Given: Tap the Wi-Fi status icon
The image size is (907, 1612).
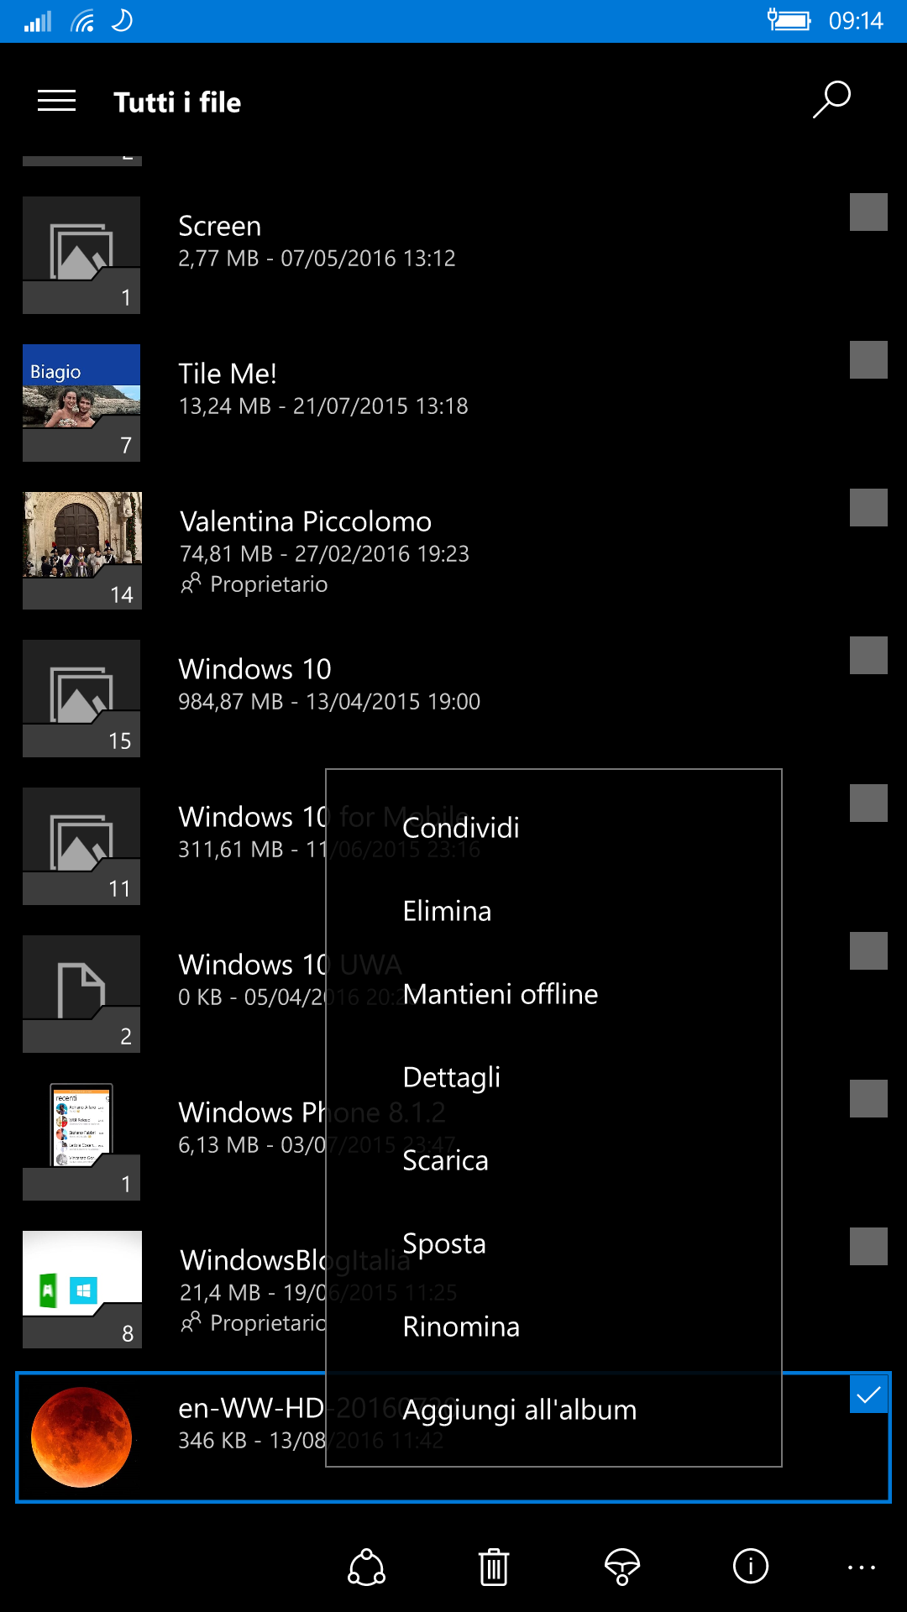Looking at the screenshot, I should [82, 20].
